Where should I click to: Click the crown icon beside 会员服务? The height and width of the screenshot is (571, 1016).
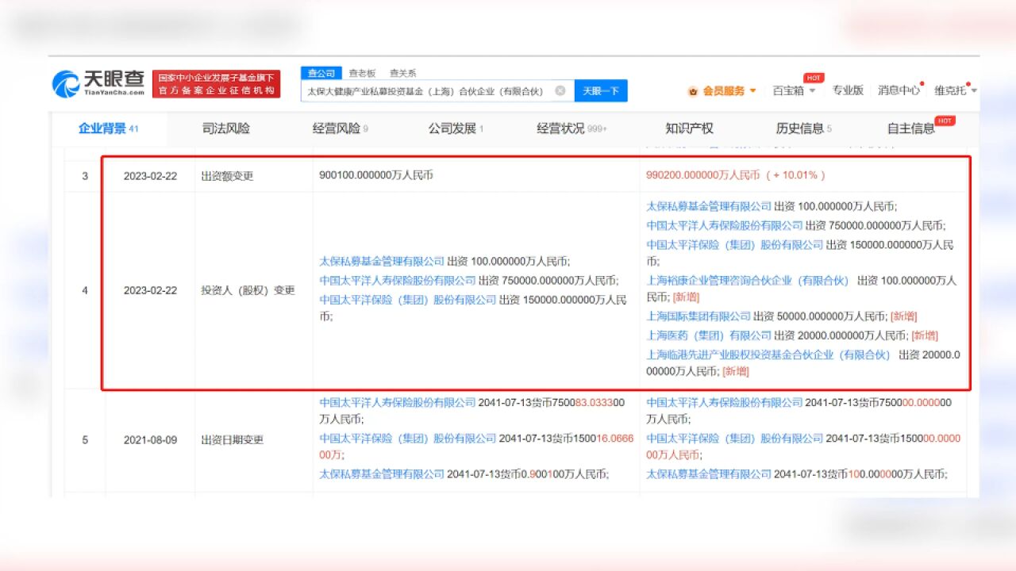pyautogui.click(x=692, y=91)
